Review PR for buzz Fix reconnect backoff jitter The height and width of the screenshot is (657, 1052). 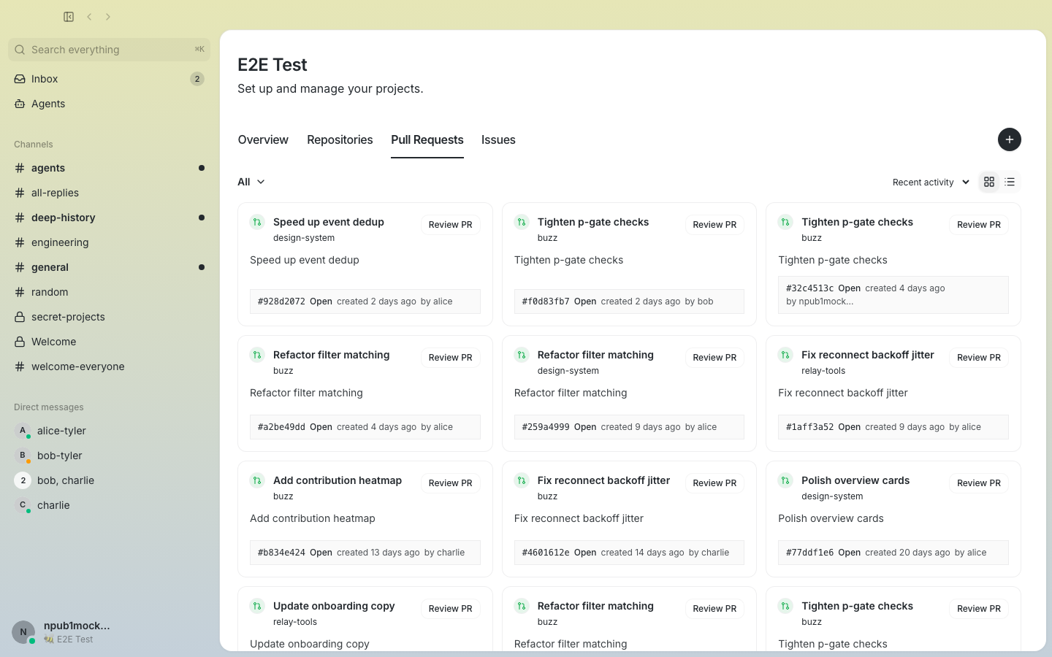click(x=714, y=483)
